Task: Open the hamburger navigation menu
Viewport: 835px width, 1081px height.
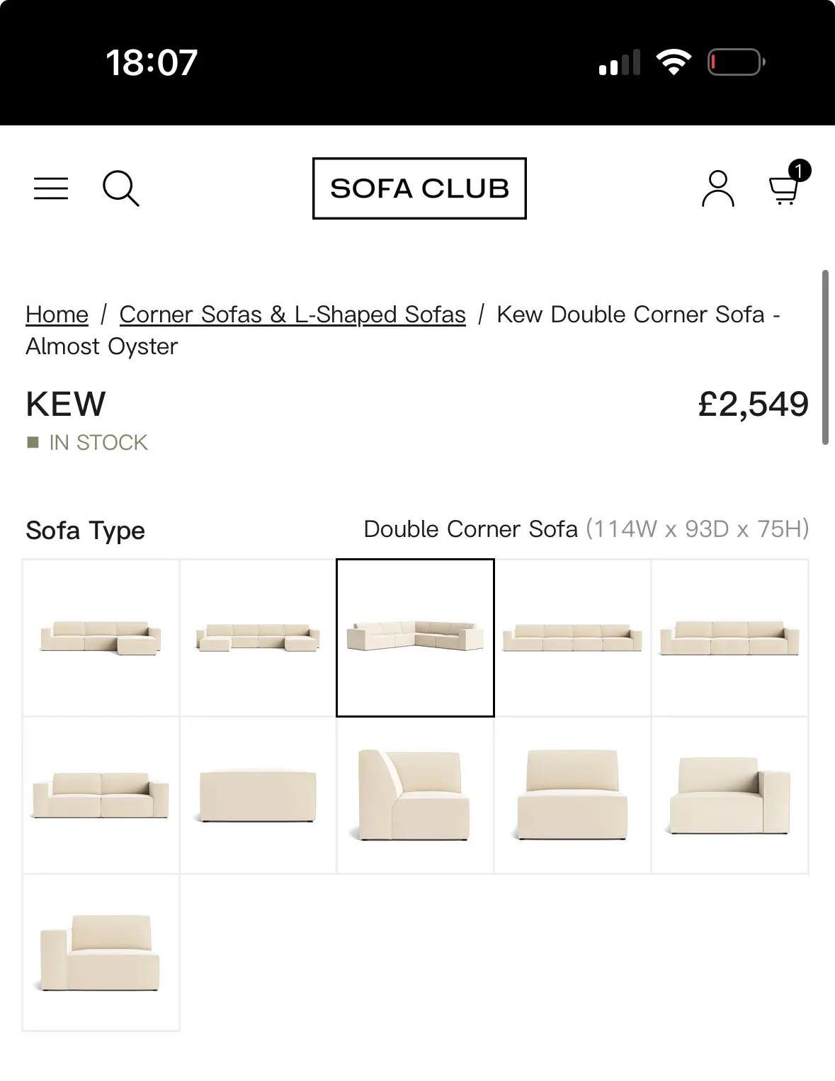Action: pyautogui.click(x=51, y=188)
